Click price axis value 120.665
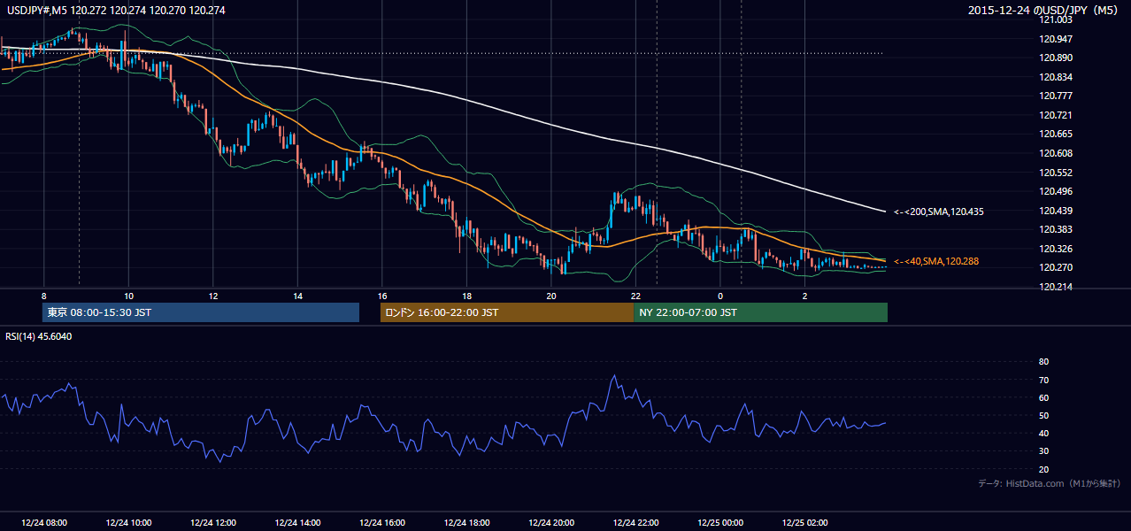The width and height of the screenshot is (1131, 531). click(1055, 135)
